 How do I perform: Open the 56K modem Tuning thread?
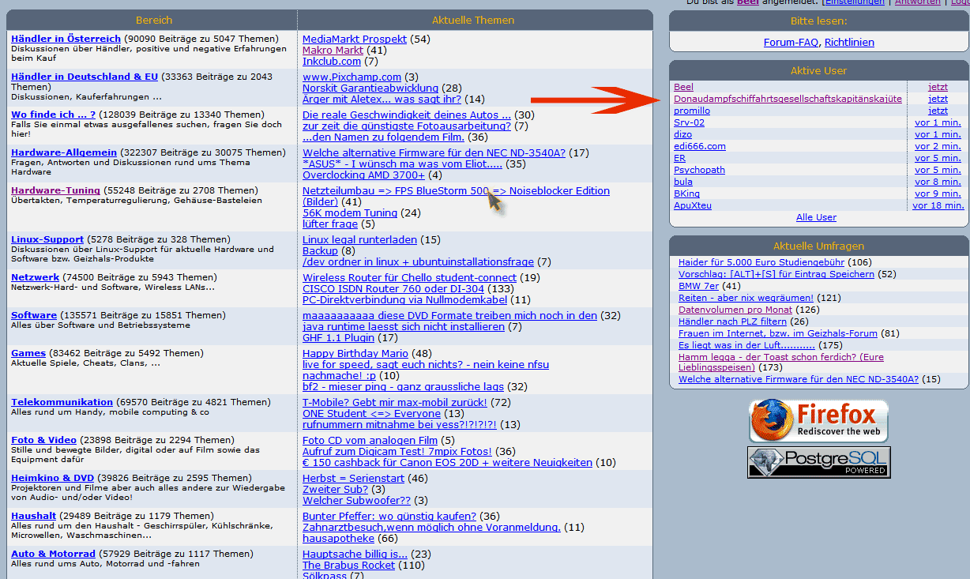coord(350,212)
